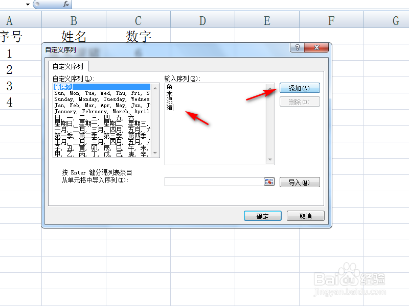Click the 添加 (Add) button
Viewport: 409px width, 306px height.
pos(300,88)
